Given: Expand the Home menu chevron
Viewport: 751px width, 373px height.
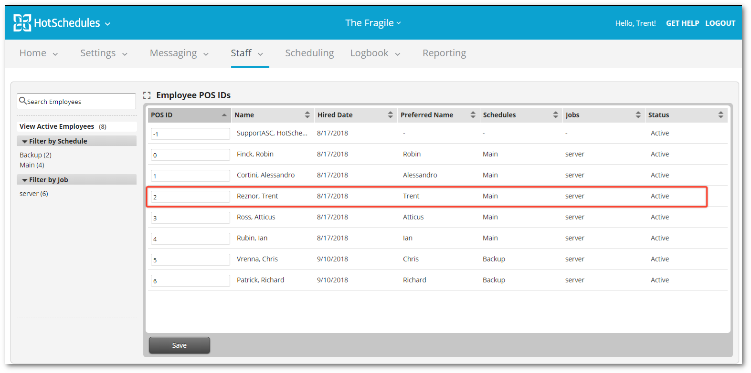Looking at the screenshot, I should 55,54.
